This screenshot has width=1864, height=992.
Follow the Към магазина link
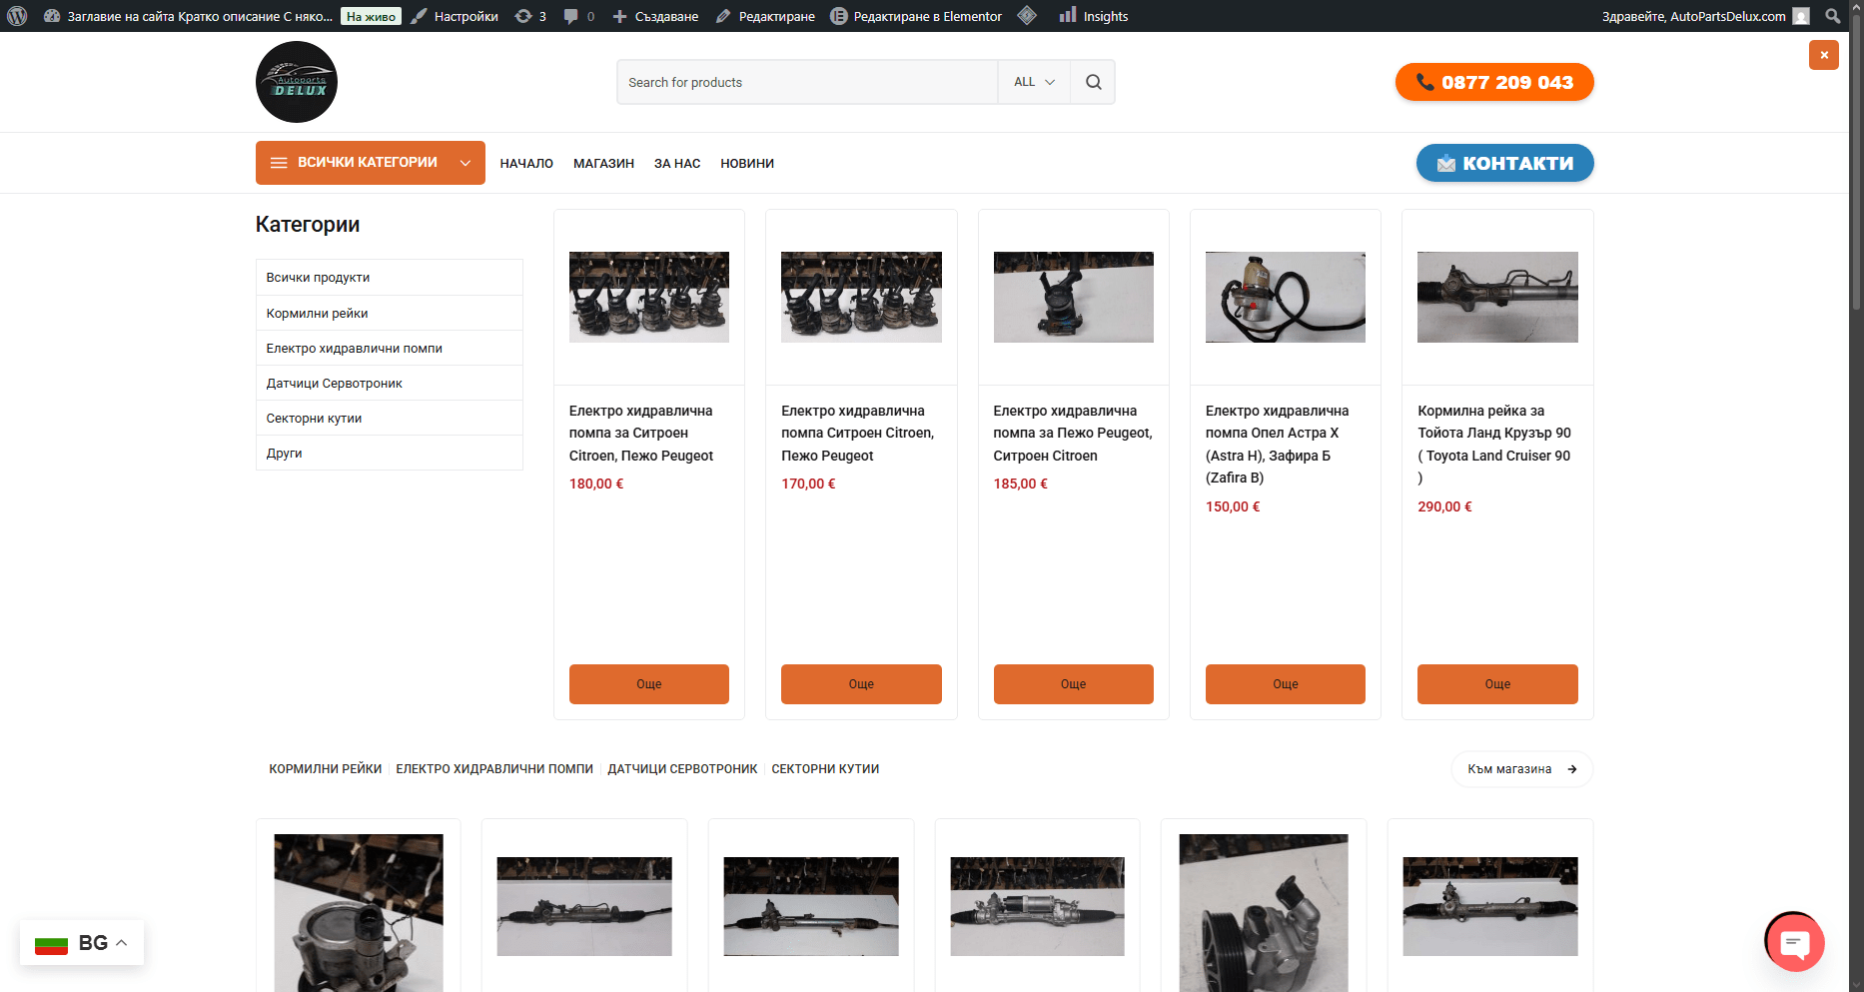click(1519, 769)
